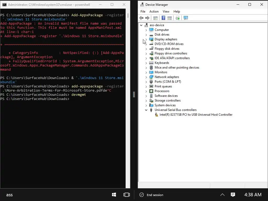Expand the Disk drives node chevron
268x201 pixels.
(x=146, y=35)
